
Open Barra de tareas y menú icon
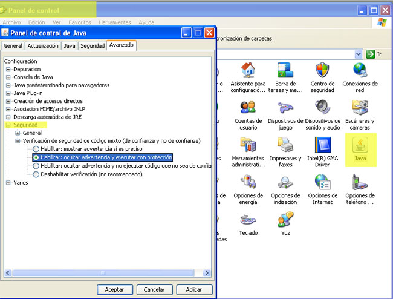[285, 70]
